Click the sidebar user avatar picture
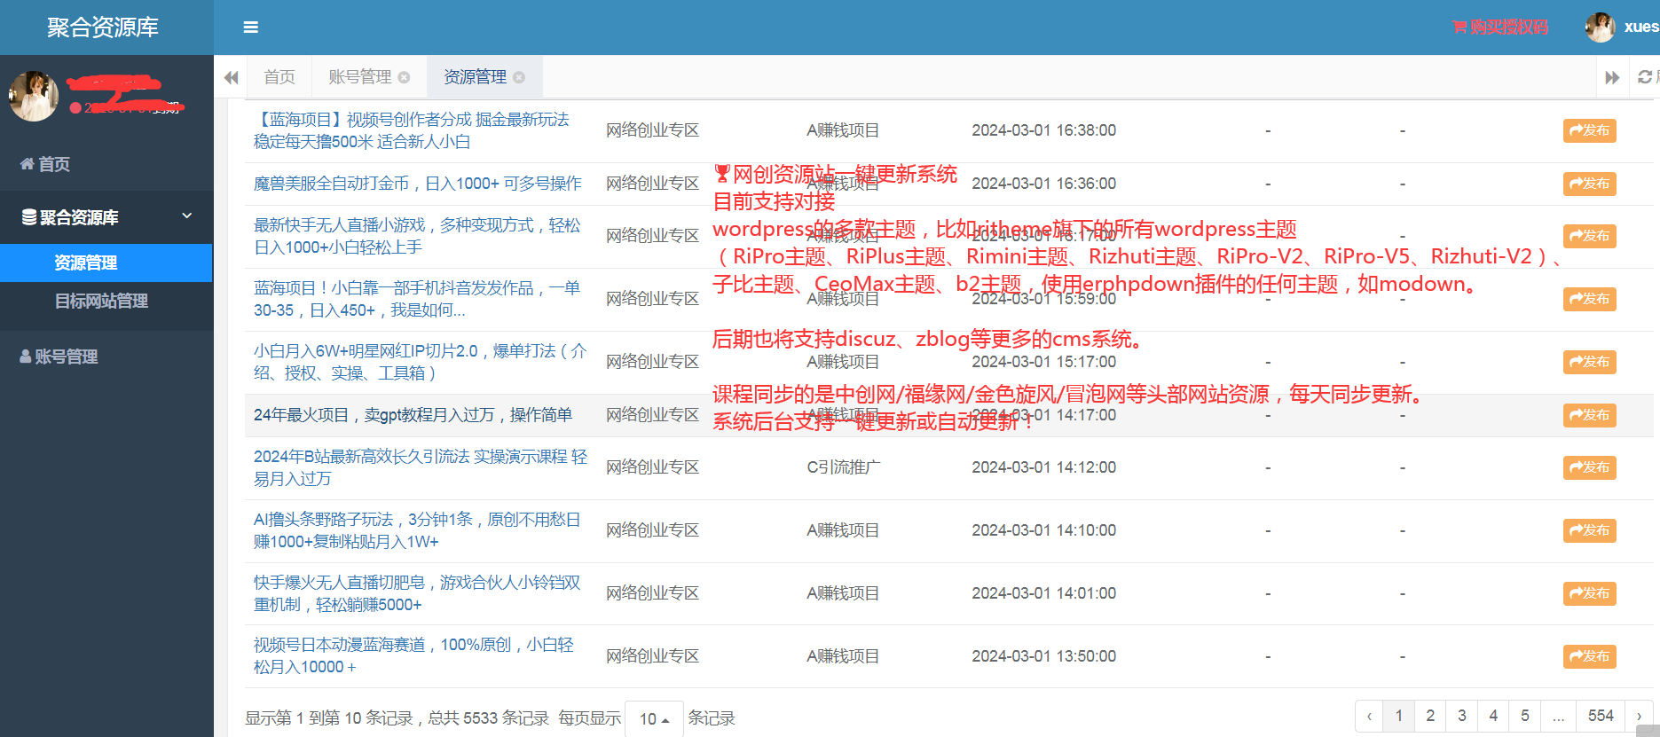1660x737 pixels. (x=34, y=96)
